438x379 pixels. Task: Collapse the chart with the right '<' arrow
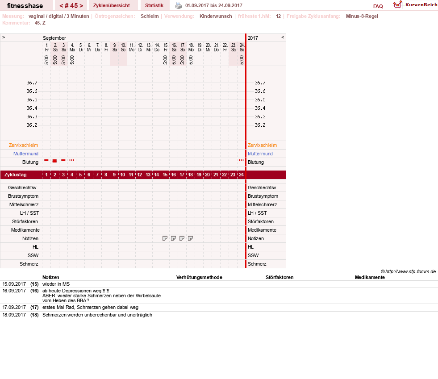[x=283, y=37]
